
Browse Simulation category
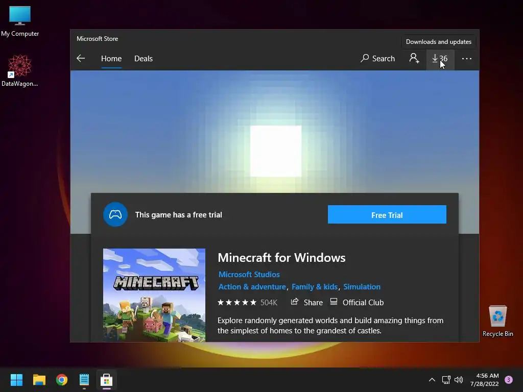(362, 287)
